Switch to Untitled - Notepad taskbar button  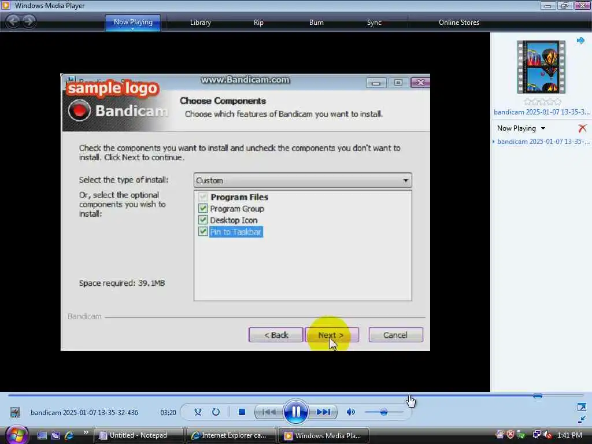click(139, 435)
